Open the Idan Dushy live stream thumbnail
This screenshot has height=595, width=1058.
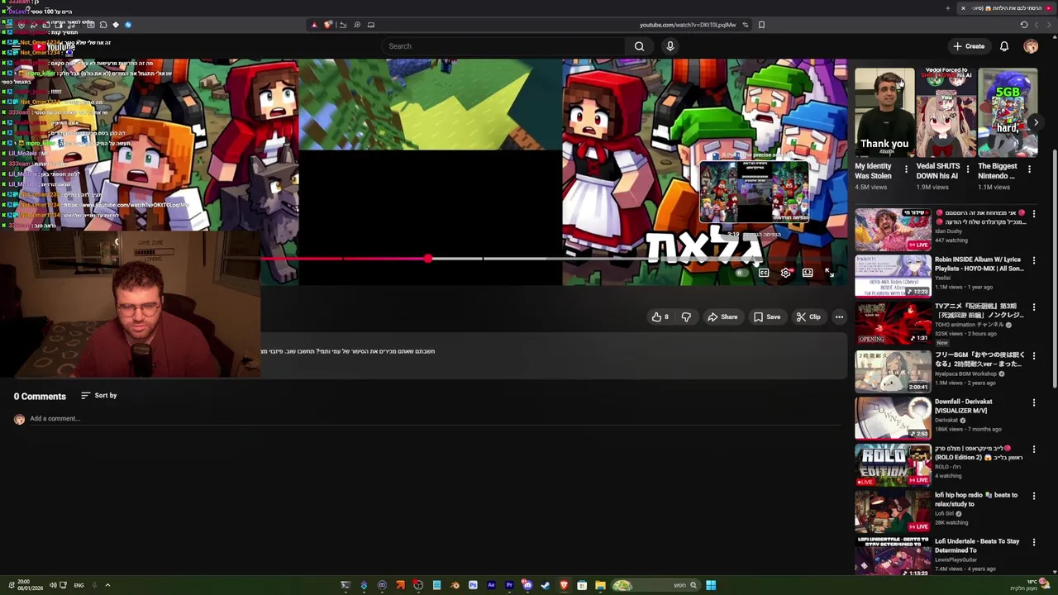coord(893,229)
